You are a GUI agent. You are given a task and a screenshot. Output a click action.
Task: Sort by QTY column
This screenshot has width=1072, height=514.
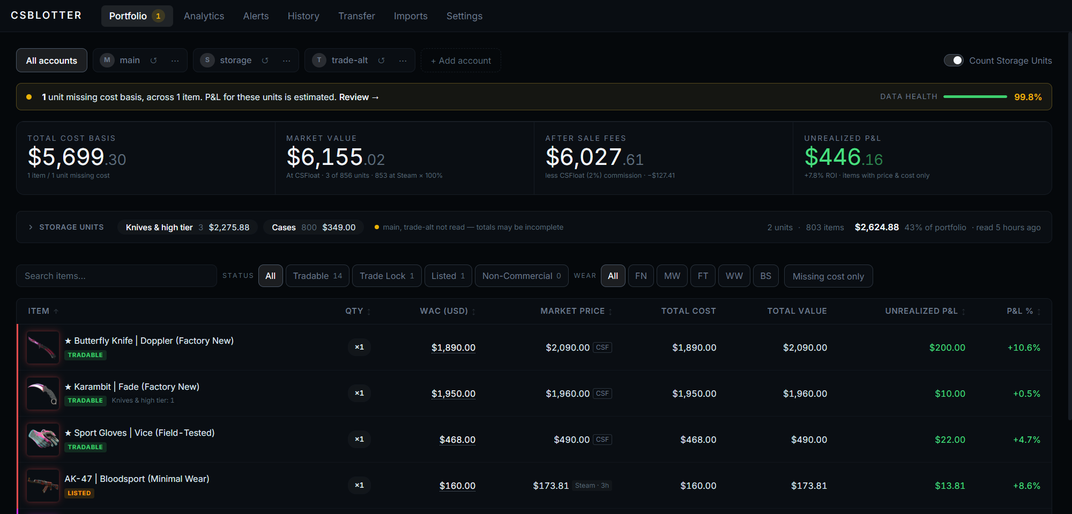tap(358, 311)
